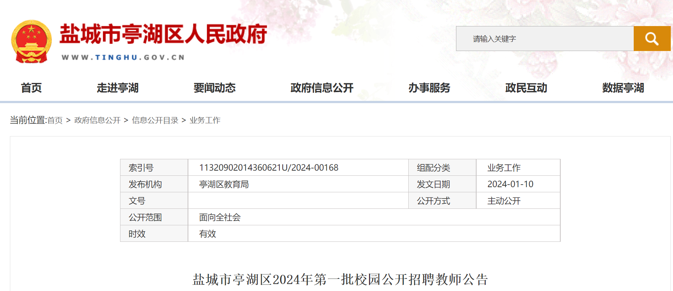Click the 盐城市亭湖区人民政府 site title
The height and width of the screenshot is (291, 673).
(163, 34)
